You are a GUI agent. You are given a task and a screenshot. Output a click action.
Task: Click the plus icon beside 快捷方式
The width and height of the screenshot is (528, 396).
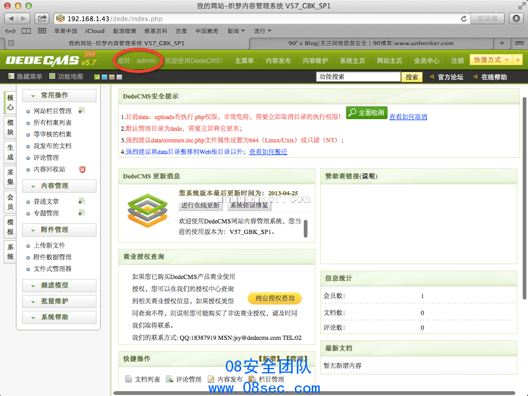pyautogui.click(x=517, y=60)
